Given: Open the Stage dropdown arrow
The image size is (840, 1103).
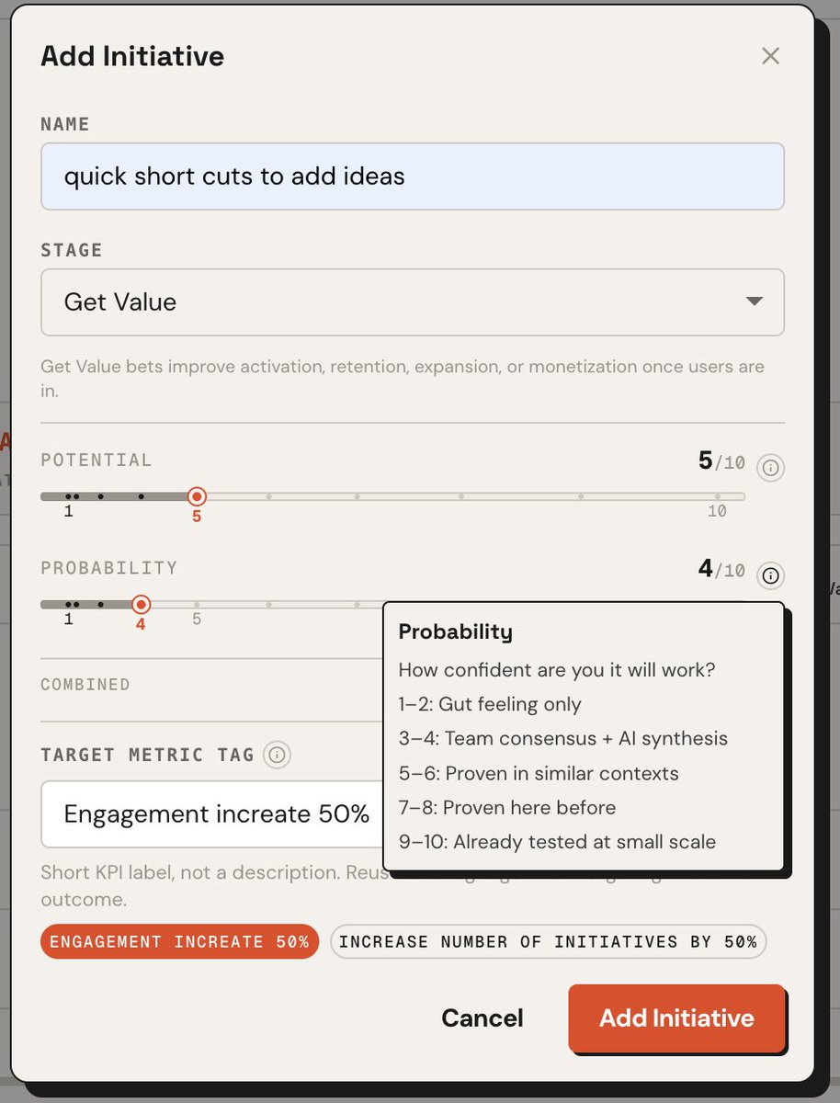Looking at the screenshot, I should click(754, 301).
